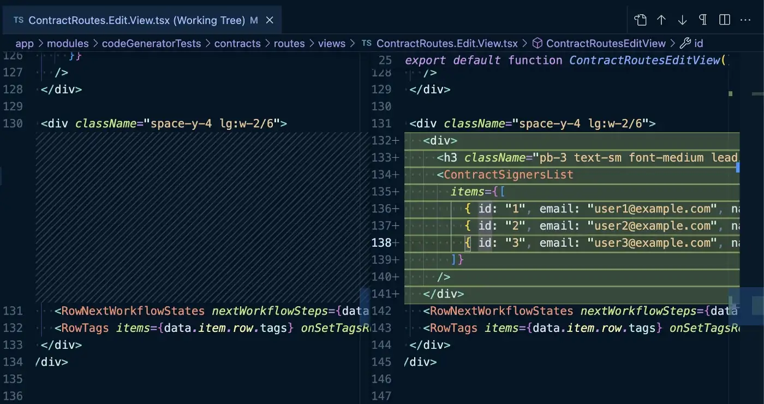Click the Open File icon in editor toolbar
The width and height of the screenshot is (764, 404).
(x=640, y=20)
